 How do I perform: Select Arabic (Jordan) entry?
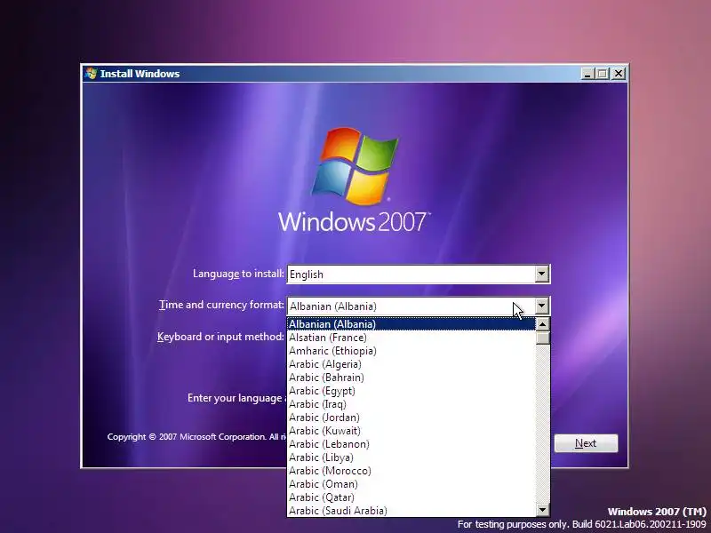pyautogui.click(x=411, y=418)
